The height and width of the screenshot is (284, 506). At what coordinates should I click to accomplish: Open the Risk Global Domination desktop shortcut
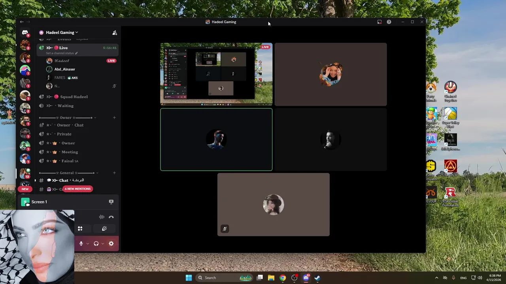tap(450, 197)
